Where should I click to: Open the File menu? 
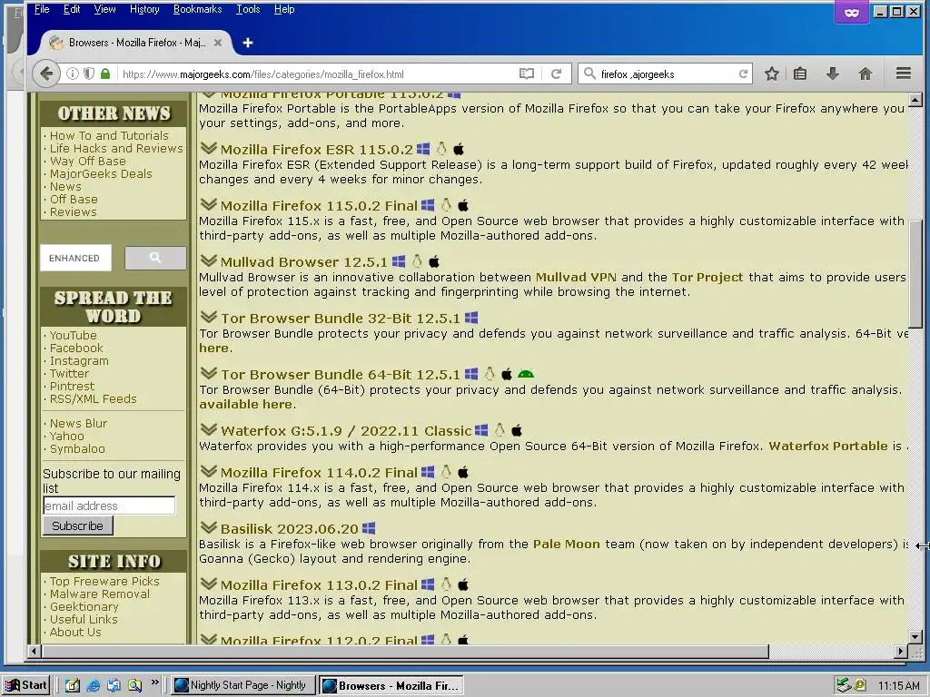tap(42, 9)
